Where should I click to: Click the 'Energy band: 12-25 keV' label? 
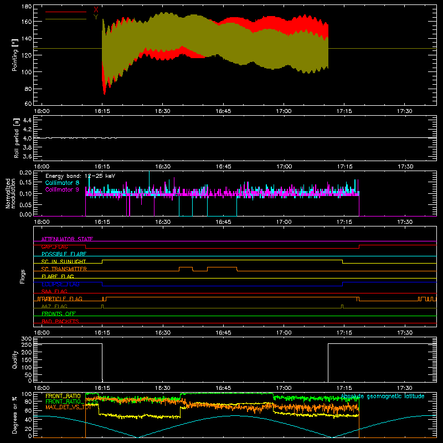click(80, 176)
